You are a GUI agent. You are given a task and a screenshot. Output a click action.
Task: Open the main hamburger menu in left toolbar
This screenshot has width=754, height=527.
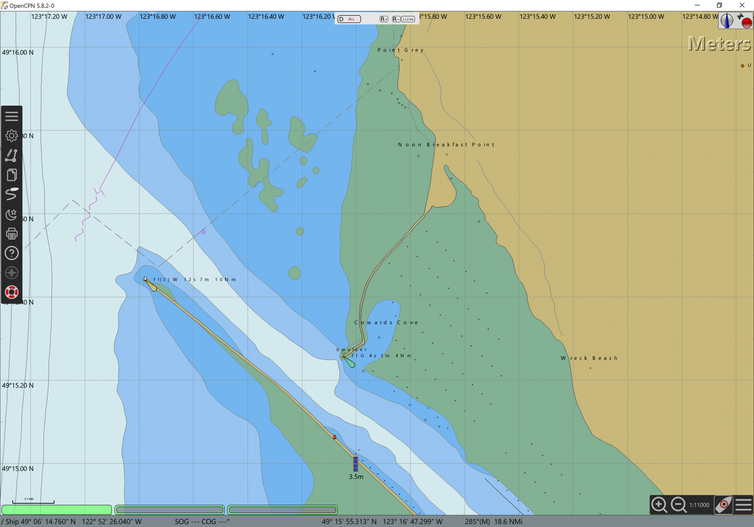point(12,116)
